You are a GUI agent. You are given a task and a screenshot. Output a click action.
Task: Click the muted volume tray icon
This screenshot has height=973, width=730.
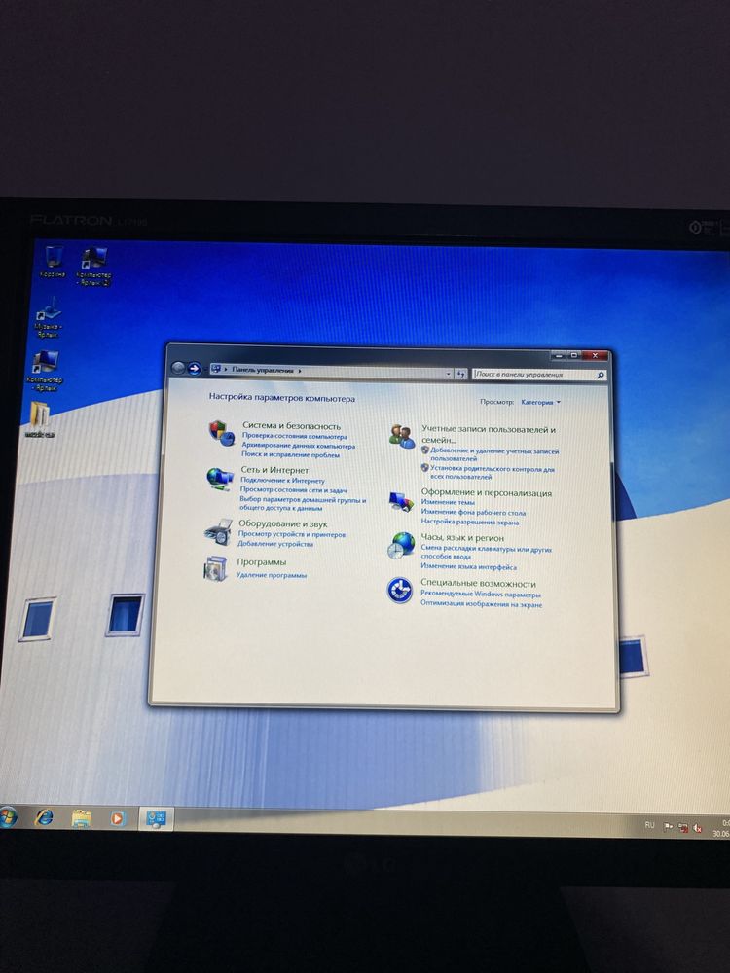pos(698,828)
